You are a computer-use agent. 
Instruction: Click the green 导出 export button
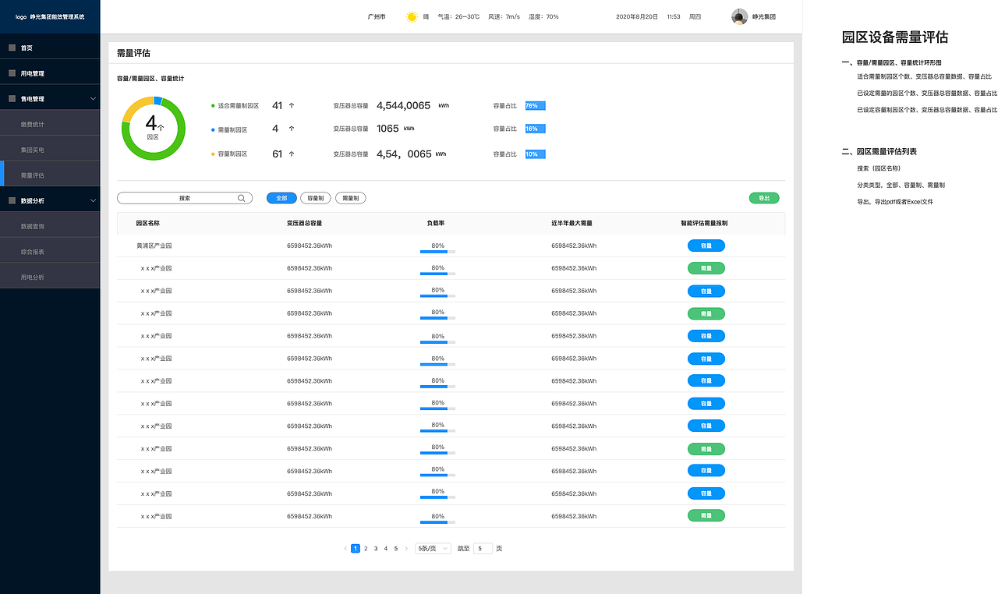click(764, 198)
